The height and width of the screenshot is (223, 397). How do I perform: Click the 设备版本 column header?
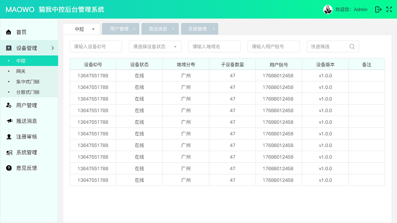click(x=325, y=64)
